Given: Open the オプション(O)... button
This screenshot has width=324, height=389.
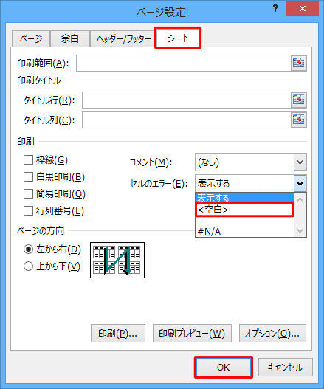Looking at the screenshot, I should [272, 333].
